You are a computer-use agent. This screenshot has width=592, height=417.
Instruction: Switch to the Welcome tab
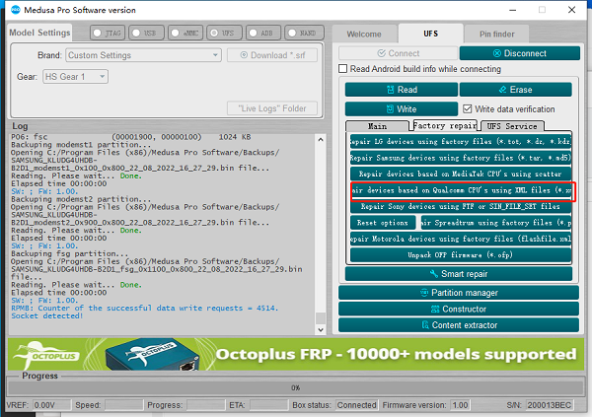pyautogui.click(x=364, y=34)
